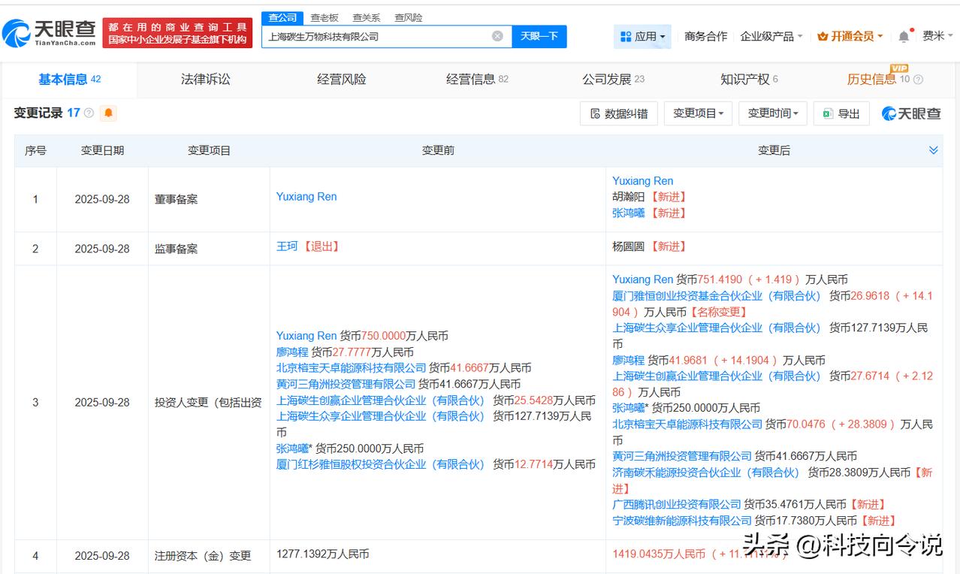
Task: Open 广西腾讯创业投资有限公司 link
Action: coord(676,504)
